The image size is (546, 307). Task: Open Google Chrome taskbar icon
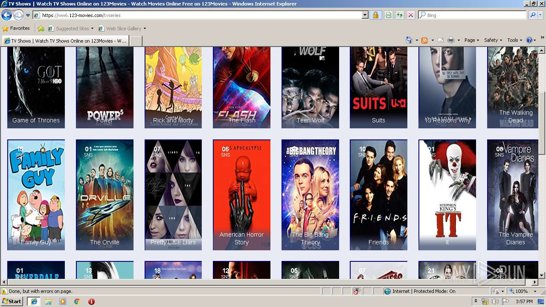[x=77, y=301]
